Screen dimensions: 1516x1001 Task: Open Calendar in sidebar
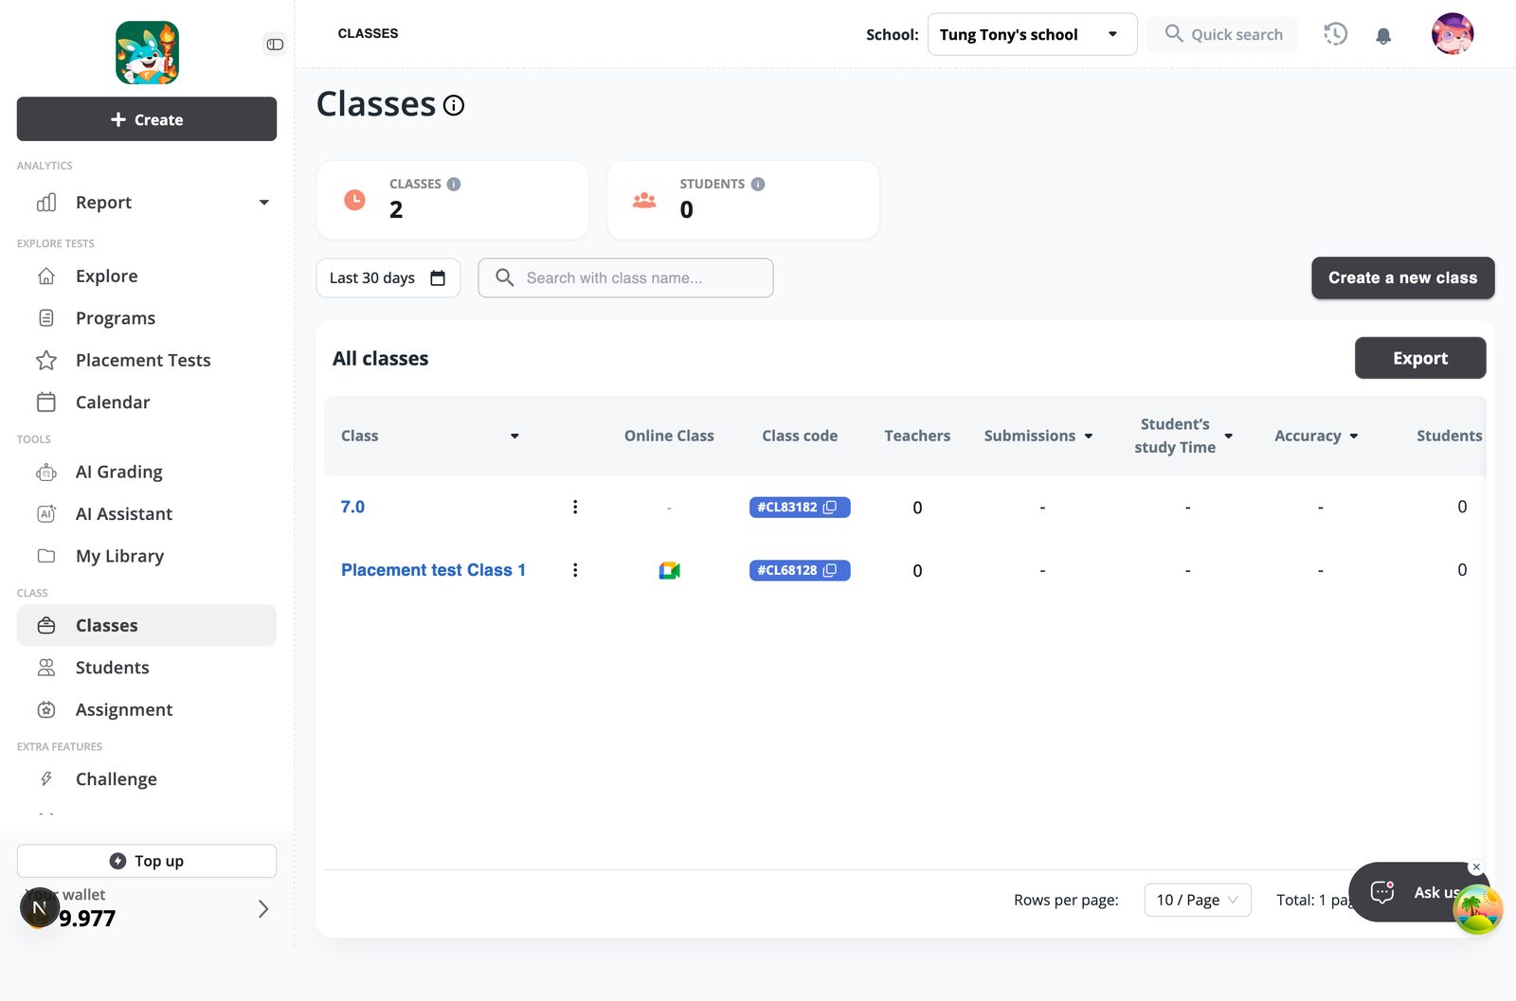point(147,402)
